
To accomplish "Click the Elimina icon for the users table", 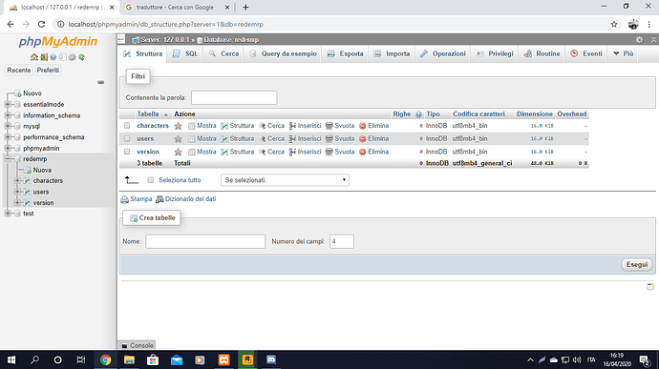I will pyautogui.click(x=363, y=139).
